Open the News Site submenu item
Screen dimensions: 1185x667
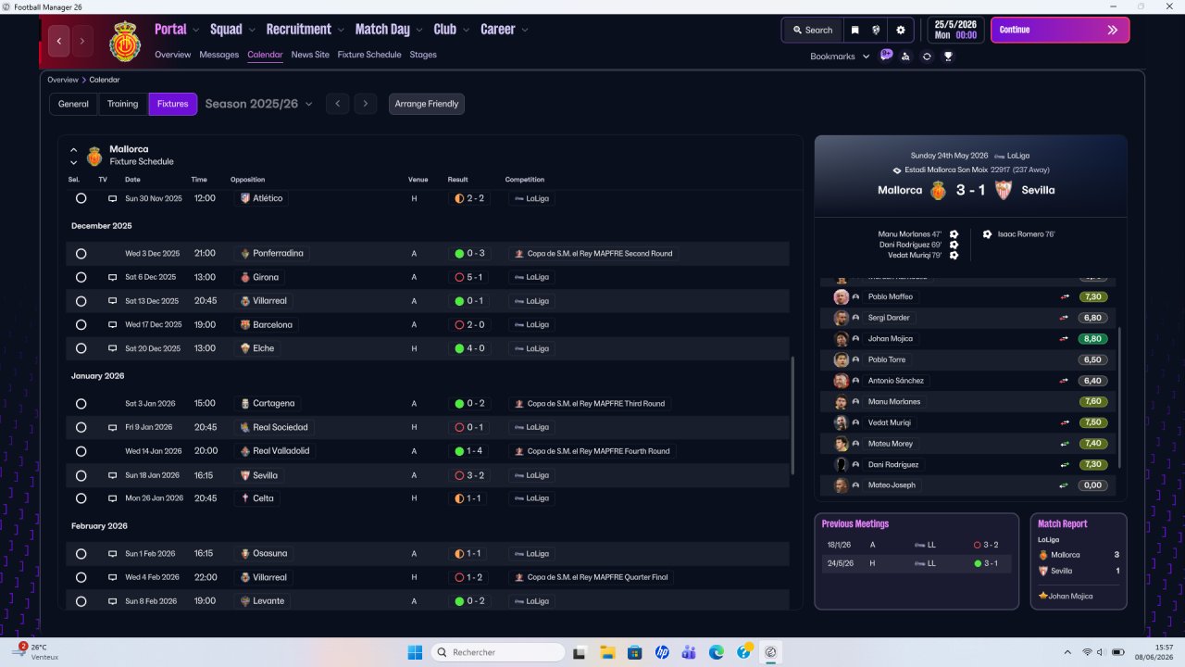pos(310,55)
